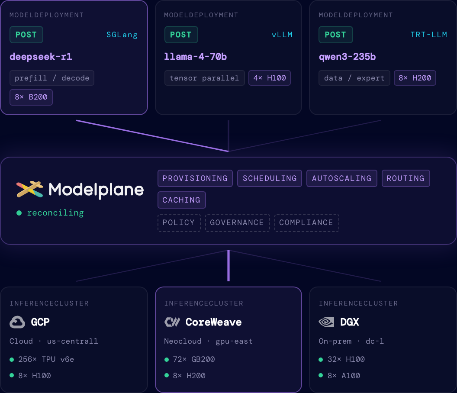457x393 pixels.
Task: Click the 4× H100 GPU chip
Action: click(270, 78)
